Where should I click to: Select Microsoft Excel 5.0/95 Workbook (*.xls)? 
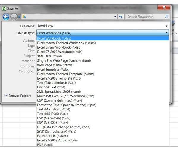pos(103,96)
